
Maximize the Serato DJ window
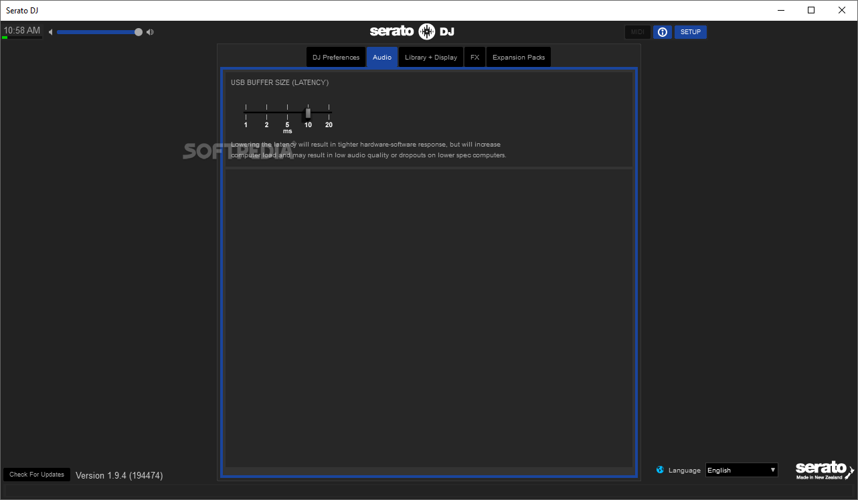(x=811, y=10)
